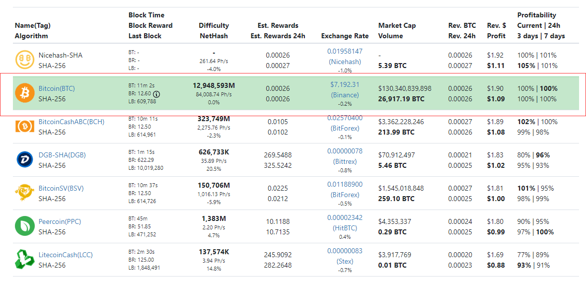
Task: Click LitecoinCash's Stex exchange rate link
Action: [x=345, y=261]
